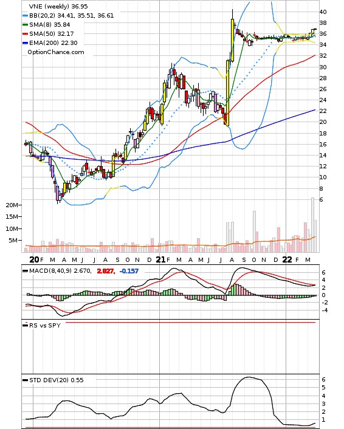Click the tallest volume bar near March 2022
The image size is (344, 429).
pos(312,225)
